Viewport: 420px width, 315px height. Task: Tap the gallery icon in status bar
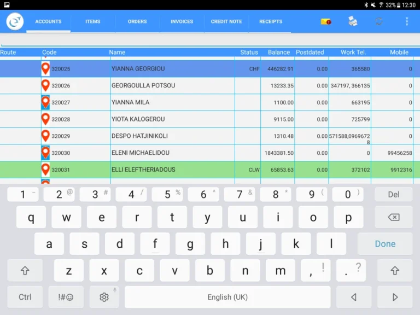(x=7, y=4)
